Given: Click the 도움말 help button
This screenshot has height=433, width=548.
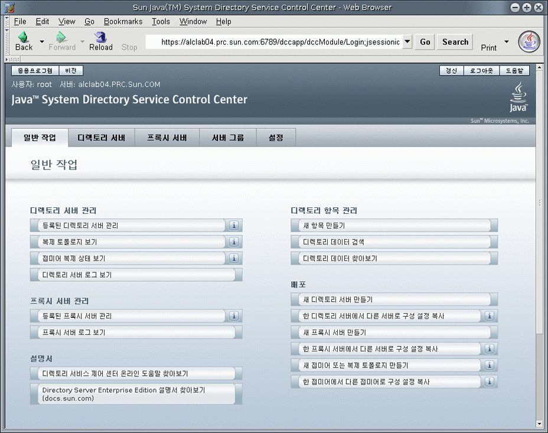Looking at the screenshot, I should pos(514,71).
